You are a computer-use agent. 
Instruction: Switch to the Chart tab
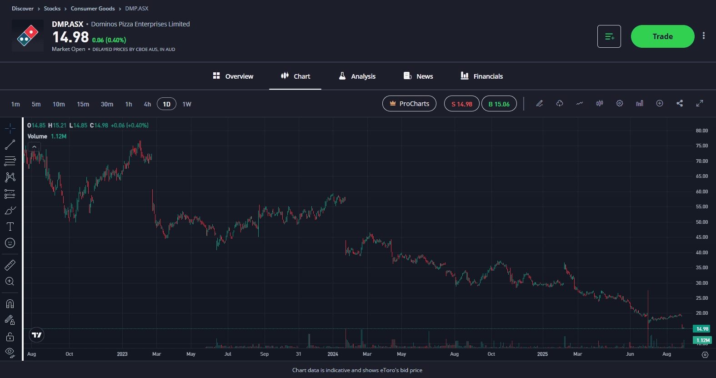(295, 76)
